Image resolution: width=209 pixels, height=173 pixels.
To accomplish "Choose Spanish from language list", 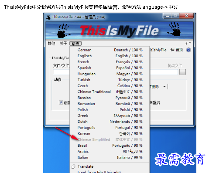I will click(x=110, y=68).
